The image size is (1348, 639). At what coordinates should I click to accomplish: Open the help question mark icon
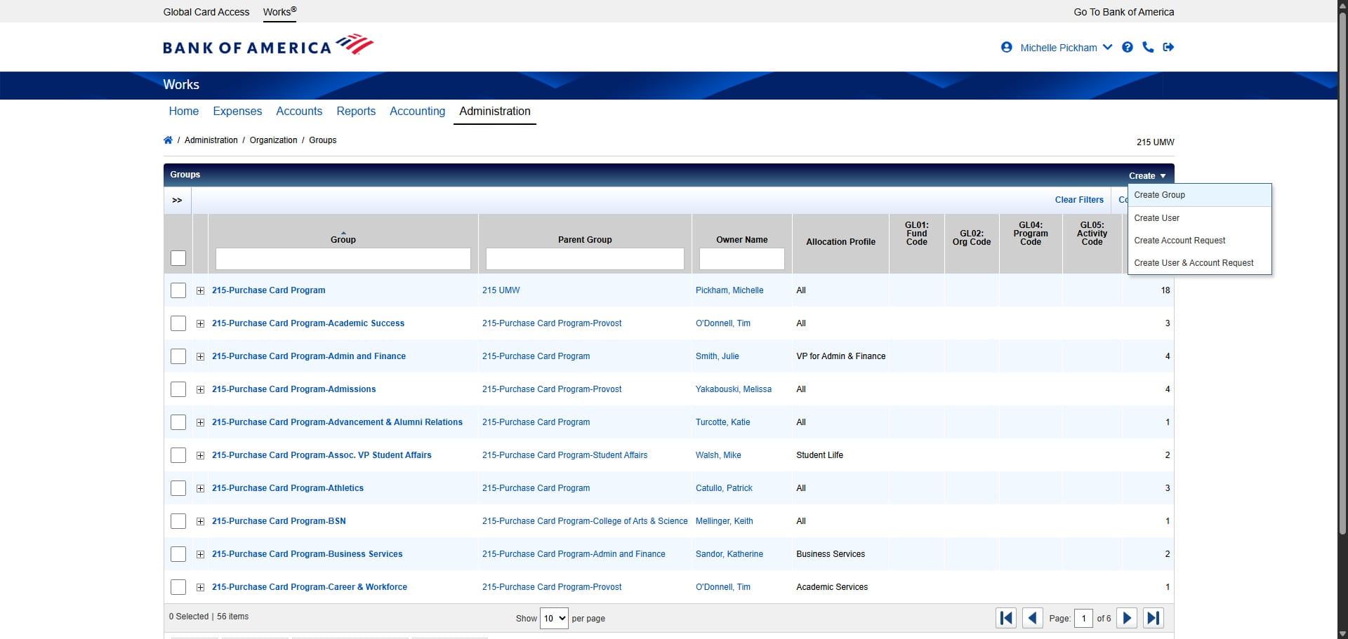[x=1128, y=48]
